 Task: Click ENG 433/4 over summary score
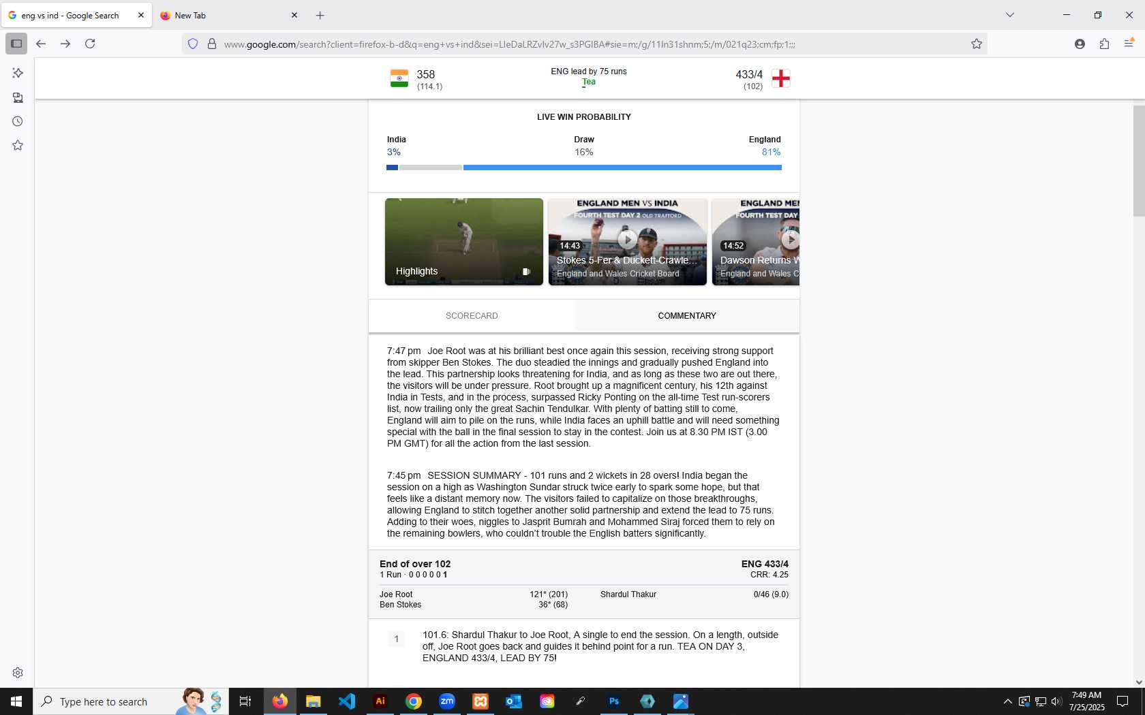[x=765, y=564]
